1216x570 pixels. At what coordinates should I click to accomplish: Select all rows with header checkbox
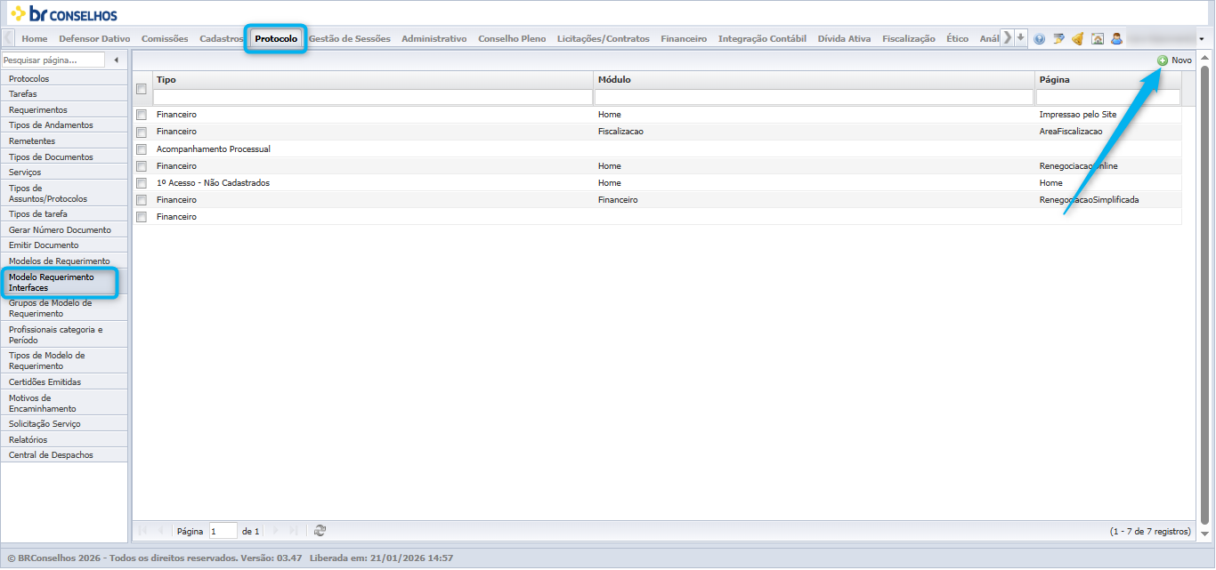(142, 88)
